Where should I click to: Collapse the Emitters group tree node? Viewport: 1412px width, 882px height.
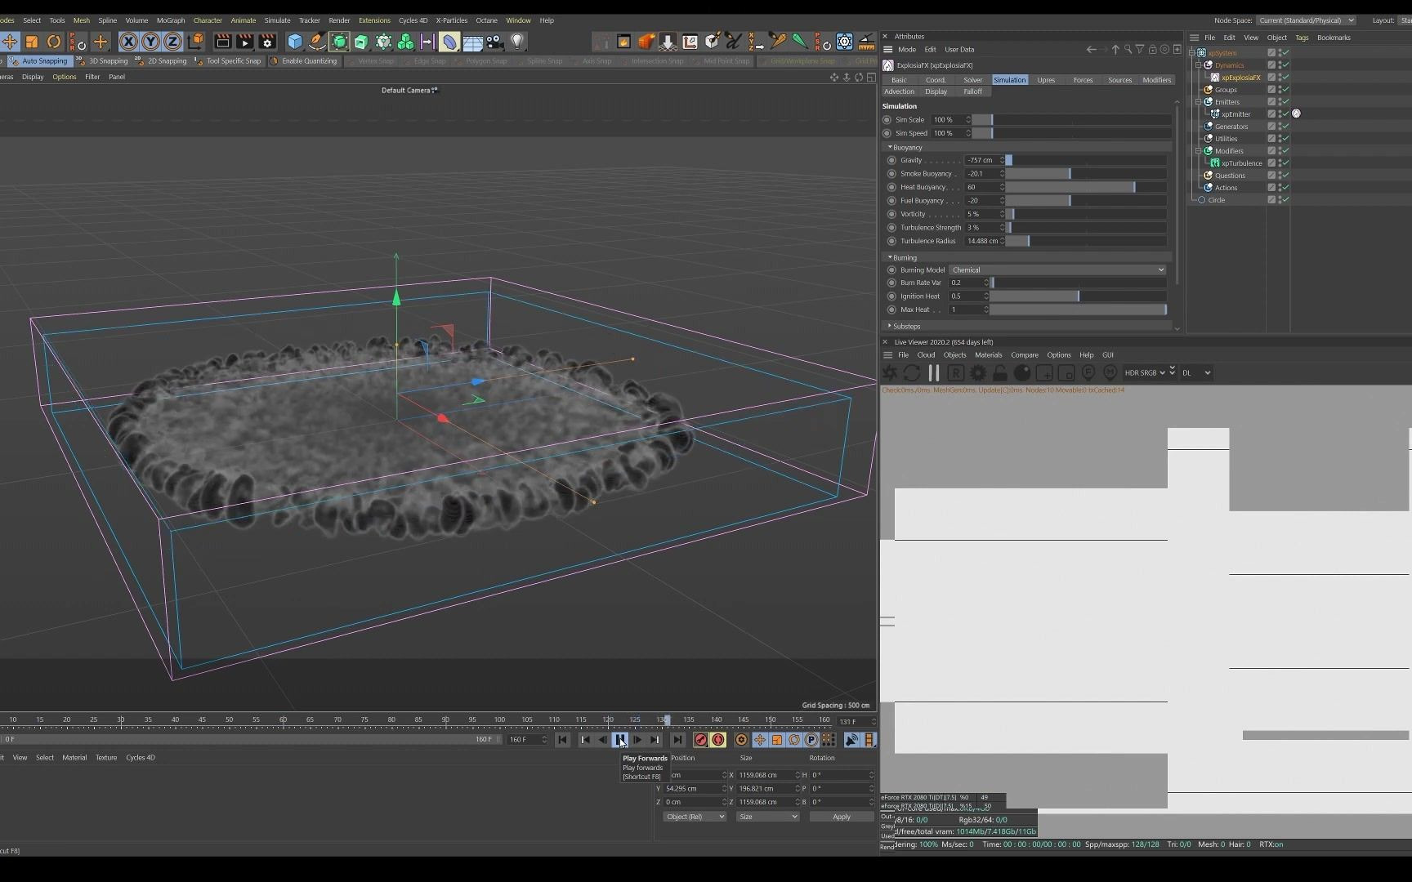tap(1199, 102)
